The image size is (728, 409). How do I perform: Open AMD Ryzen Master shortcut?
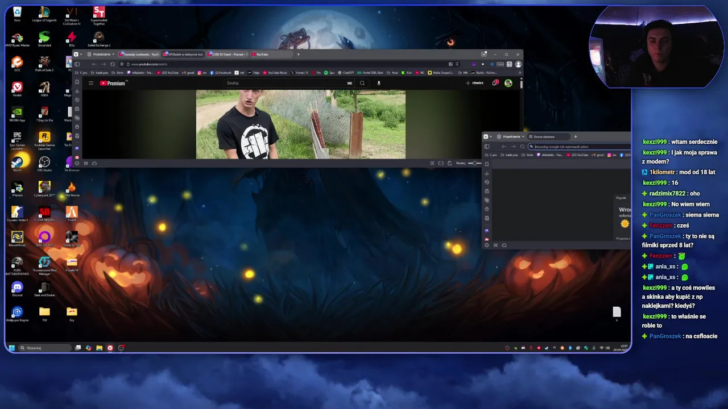[17, 40]
